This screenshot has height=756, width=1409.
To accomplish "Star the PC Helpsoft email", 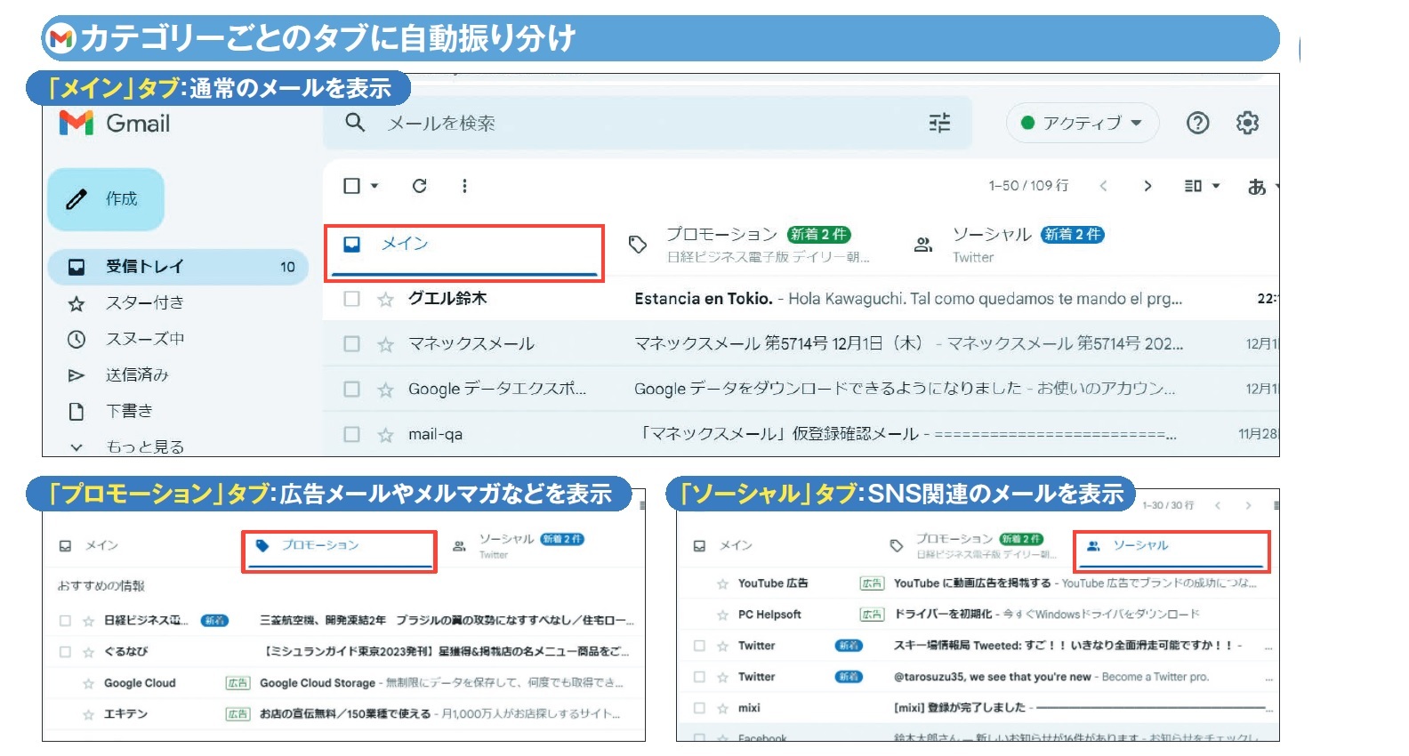I will tap(722, 615).
